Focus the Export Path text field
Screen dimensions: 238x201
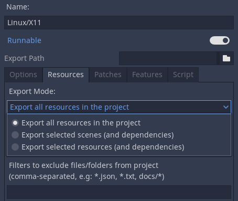point(169,58)
